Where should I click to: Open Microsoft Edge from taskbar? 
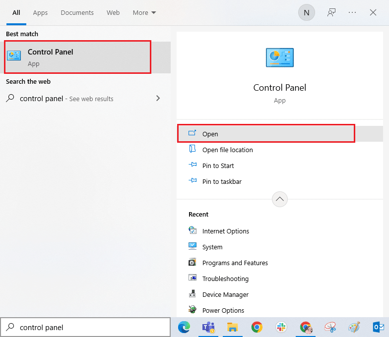point(184,327)
